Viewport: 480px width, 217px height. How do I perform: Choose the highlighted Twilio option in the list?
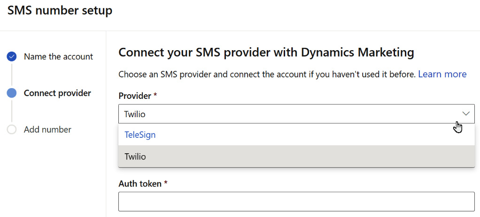[x=296, y=157]
